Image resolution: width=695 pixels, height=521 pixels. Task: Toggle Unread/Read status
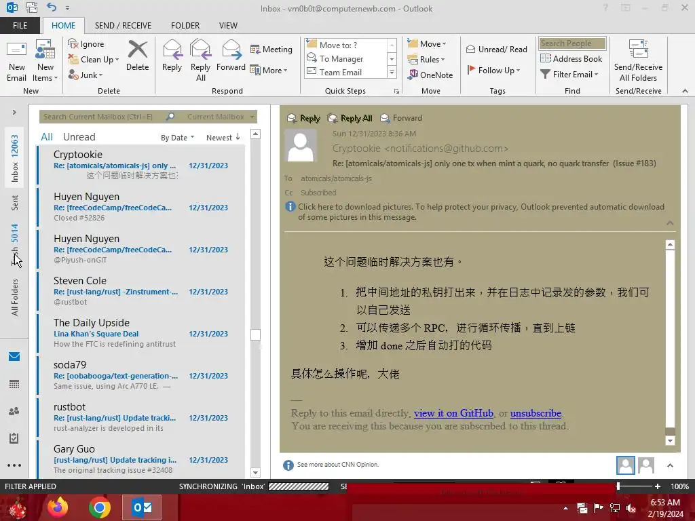496,49
